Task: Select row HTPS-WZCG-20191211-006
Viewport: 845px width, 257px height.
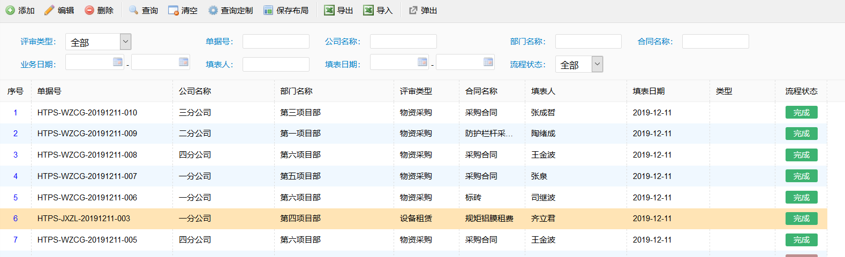Action: (413, 198)
